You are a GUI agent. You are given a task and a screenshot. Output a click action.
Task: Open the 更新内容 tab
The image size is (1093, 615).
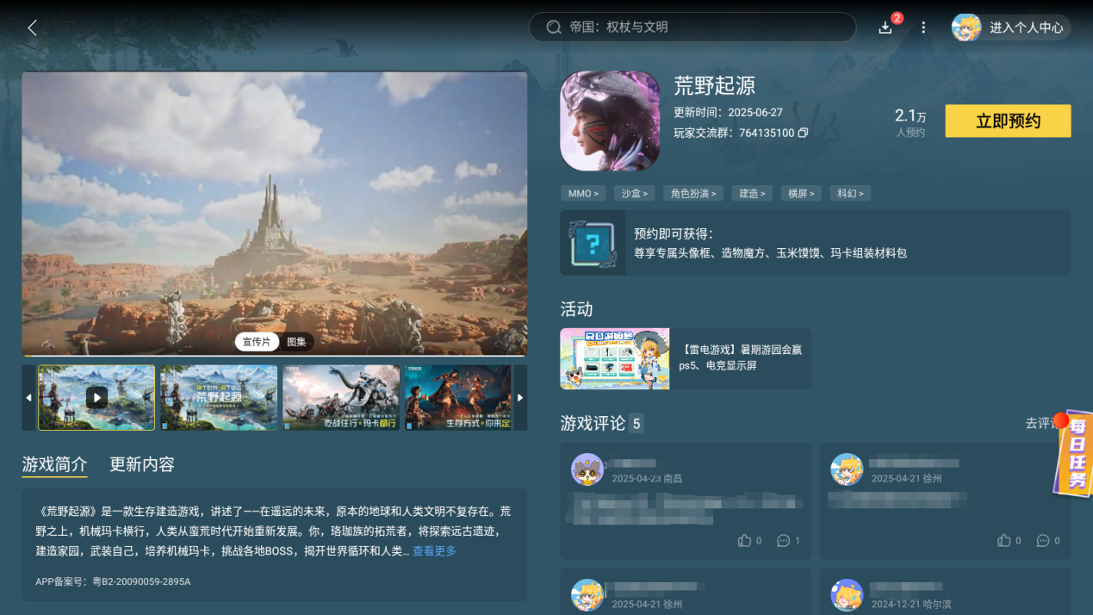click(142, 465)
